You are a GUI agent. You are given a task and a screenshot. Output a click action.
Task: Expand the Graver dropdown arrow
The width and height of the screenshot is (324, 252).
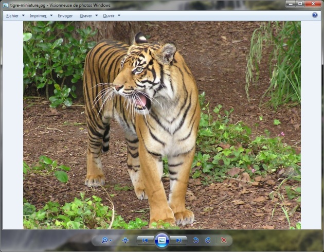click(x=97, y=15)
